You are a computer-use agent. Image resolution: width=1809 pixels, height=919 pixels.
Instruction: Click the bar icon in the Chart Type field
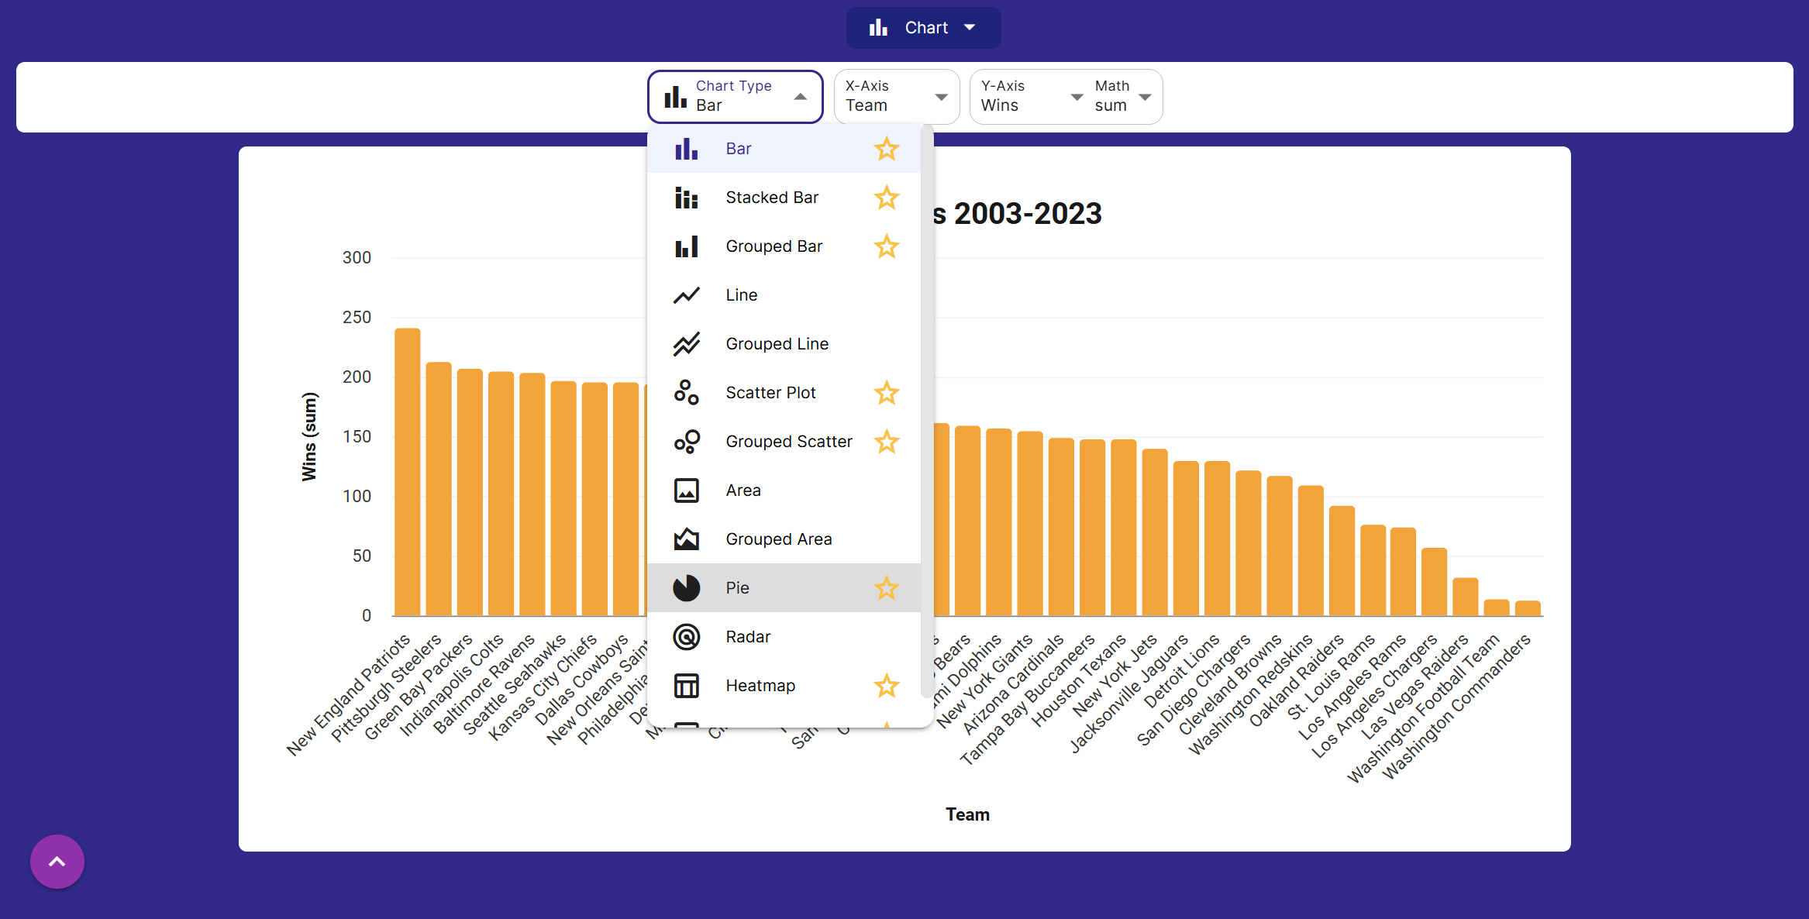click(x=675, y=97)
